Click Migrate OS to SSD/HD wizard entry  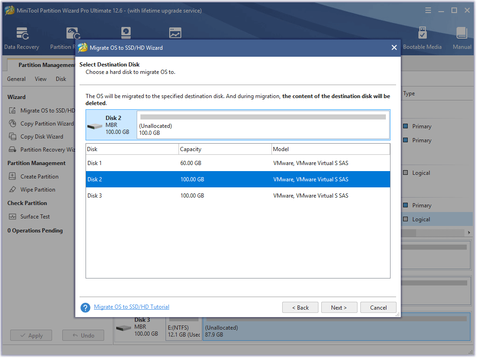48,110
